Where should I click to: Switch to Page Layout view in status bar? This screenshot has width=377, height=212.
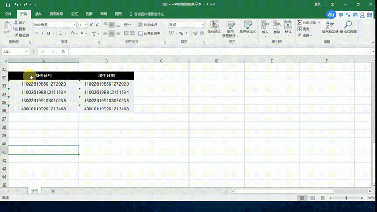click(312, 198)
